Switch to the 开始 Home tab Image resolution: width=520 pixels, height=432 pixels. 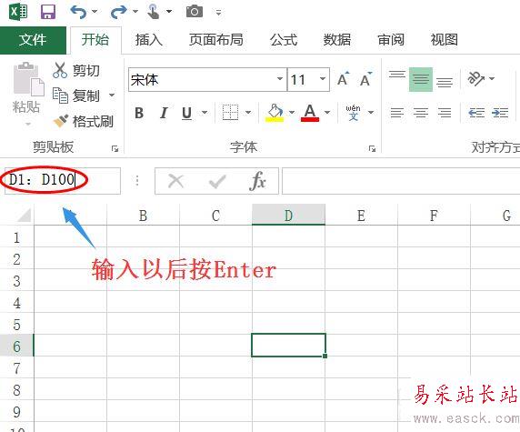(x=95, y=40)
